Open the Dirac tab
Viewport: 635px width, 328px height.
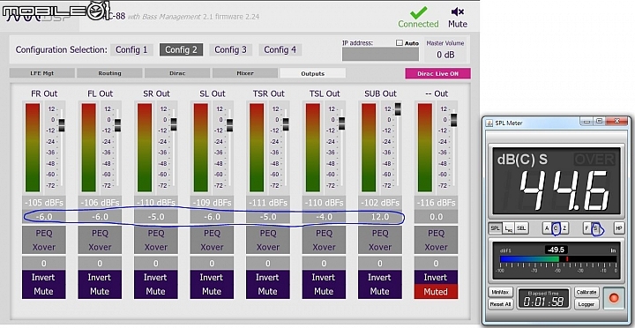[x=177, y=73]
